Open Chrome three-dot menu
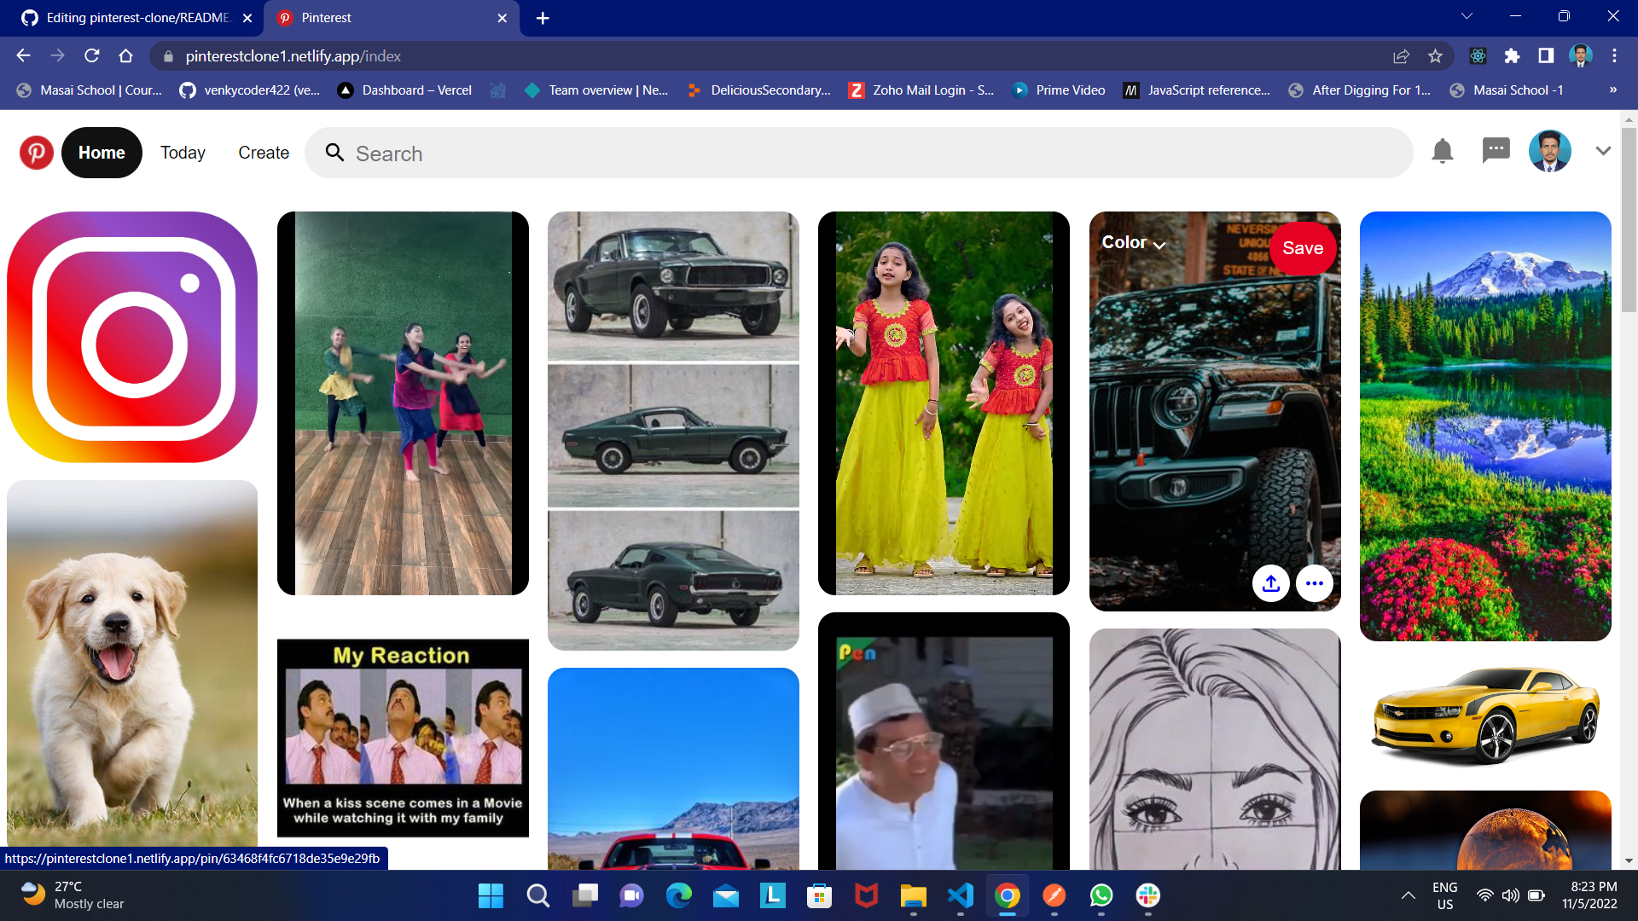The image size is (1638, 921). [1614, 55]
